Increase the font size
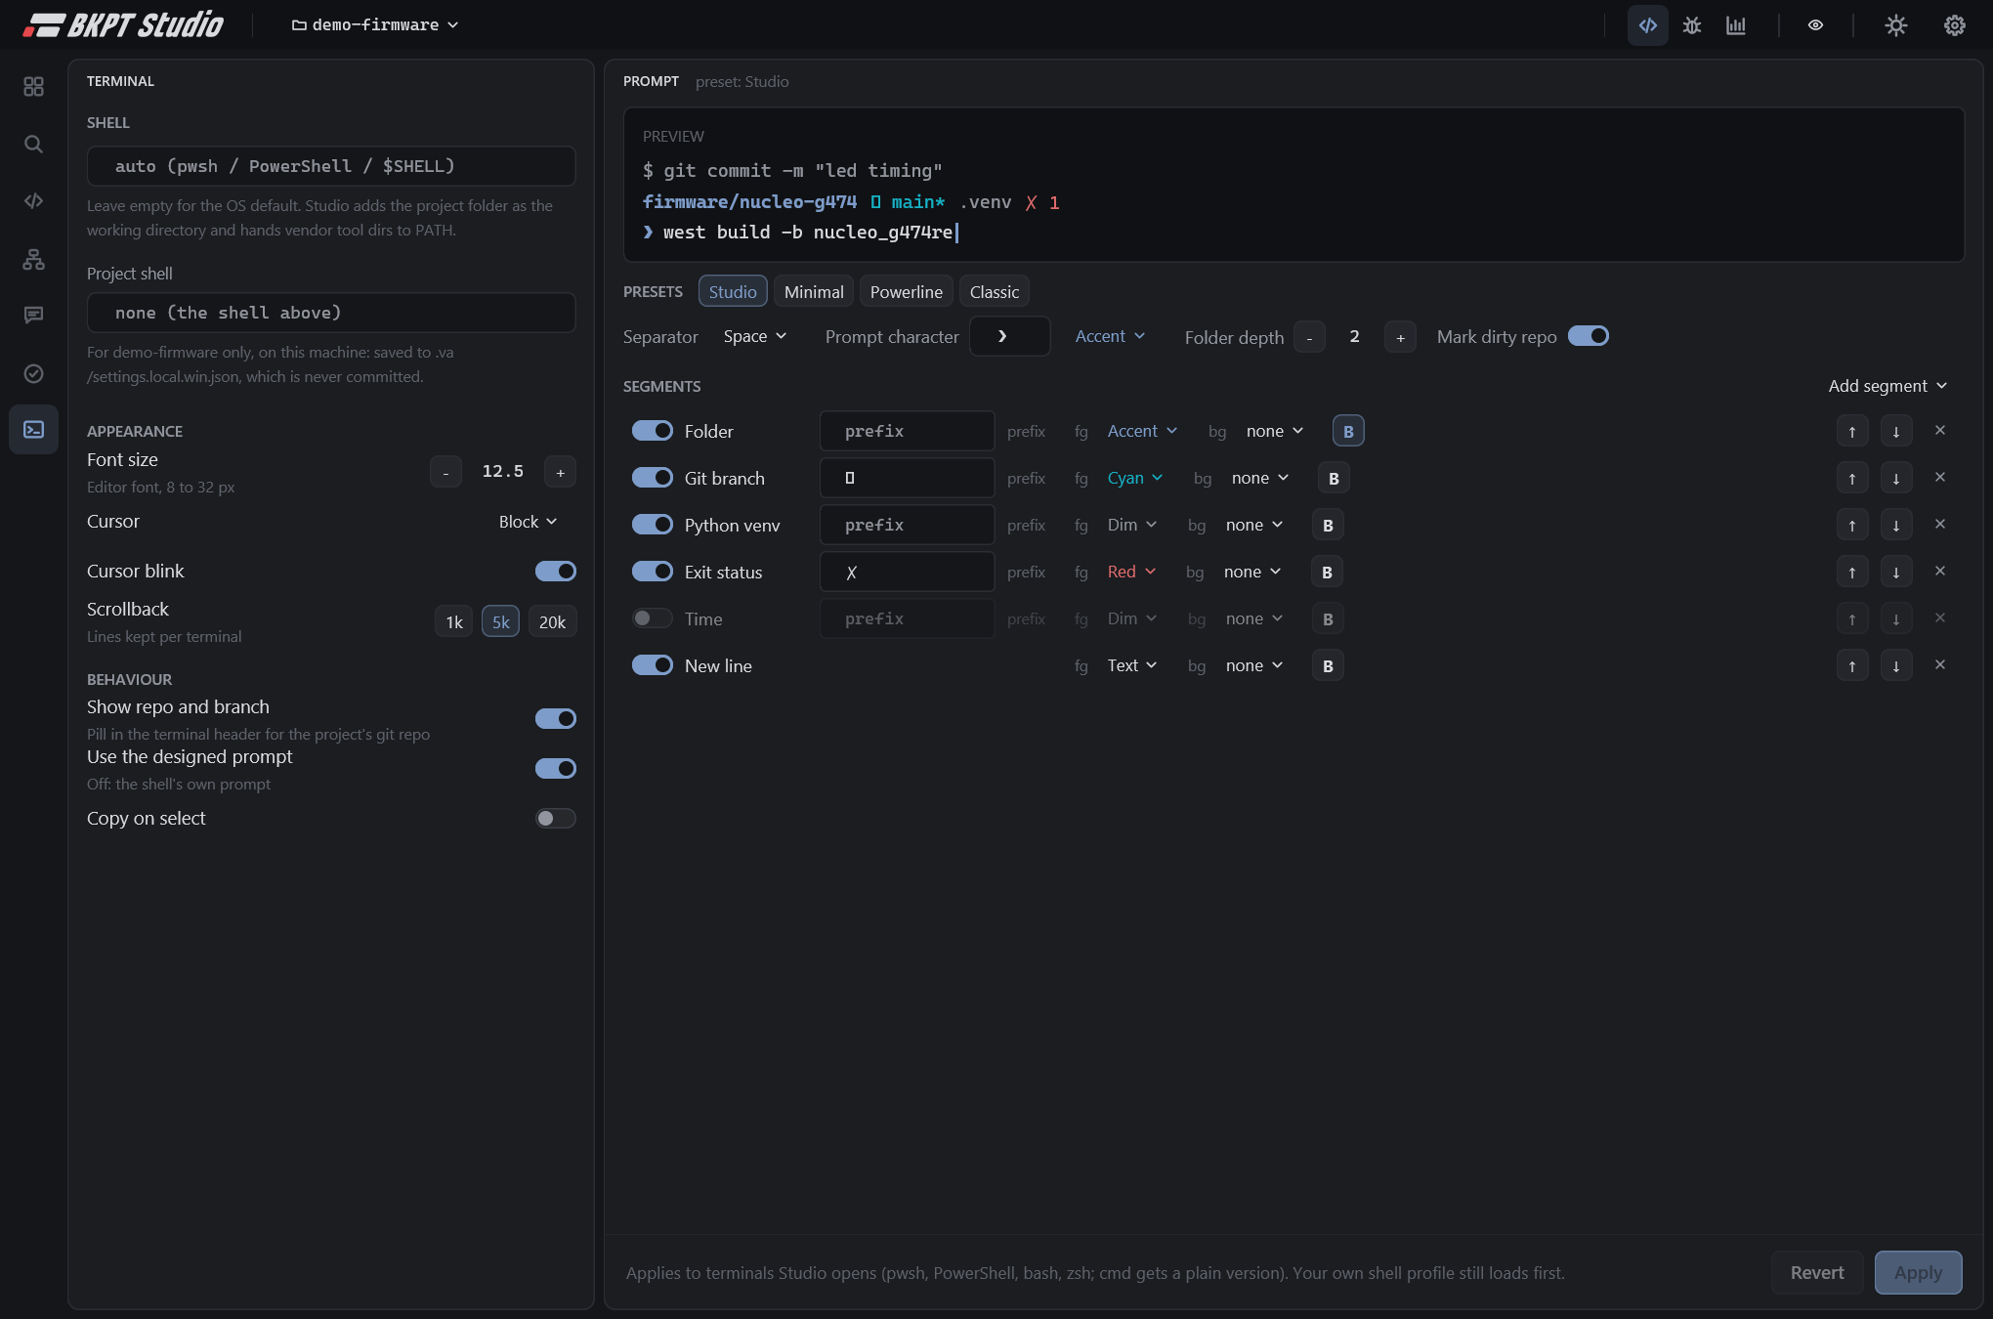The width and height of the screenshot is (1993, 1319). tap(560, 472)
